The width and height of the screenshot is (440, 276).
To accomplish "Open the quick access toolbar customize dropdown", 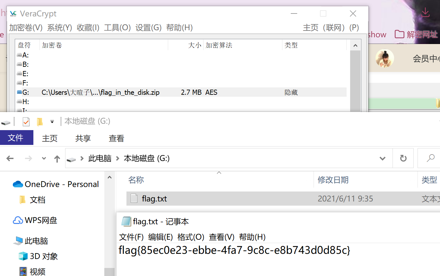I will pyautogui.click(x=52, y=122).
